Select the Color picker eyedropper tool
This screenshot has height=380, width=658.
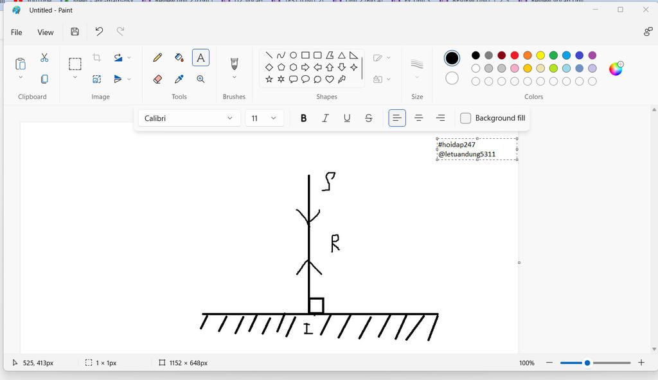pos(179,79)
